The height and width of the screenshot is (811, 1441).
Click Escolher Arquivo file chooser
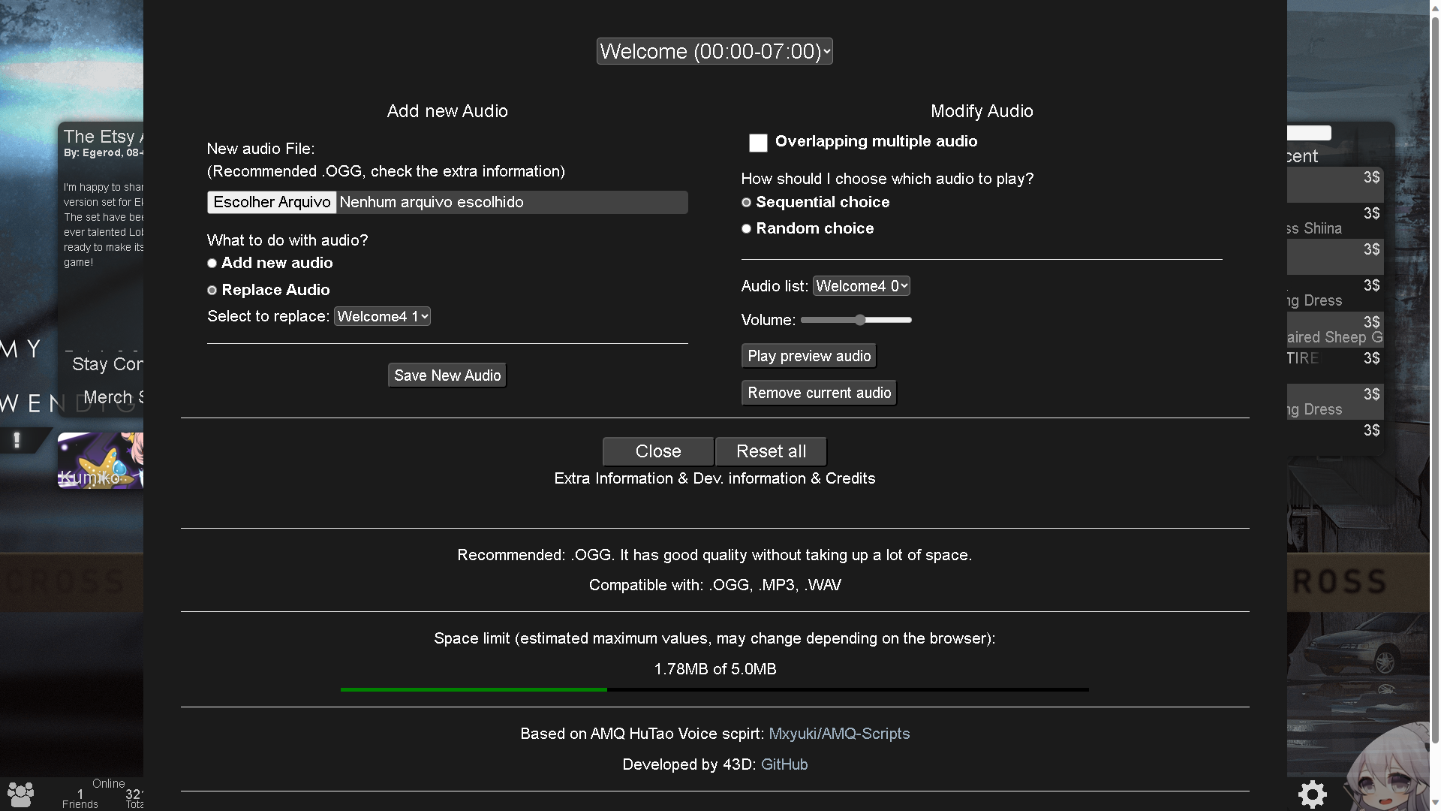(272, 203)
